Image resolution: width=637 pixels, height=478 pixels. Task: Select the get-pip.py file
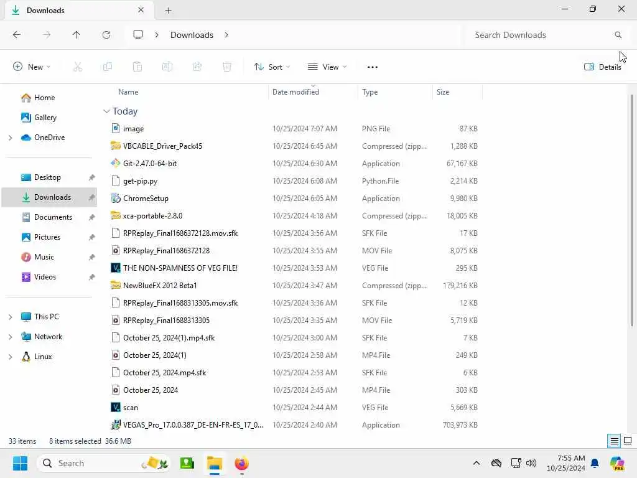click(x=140, y=181)
